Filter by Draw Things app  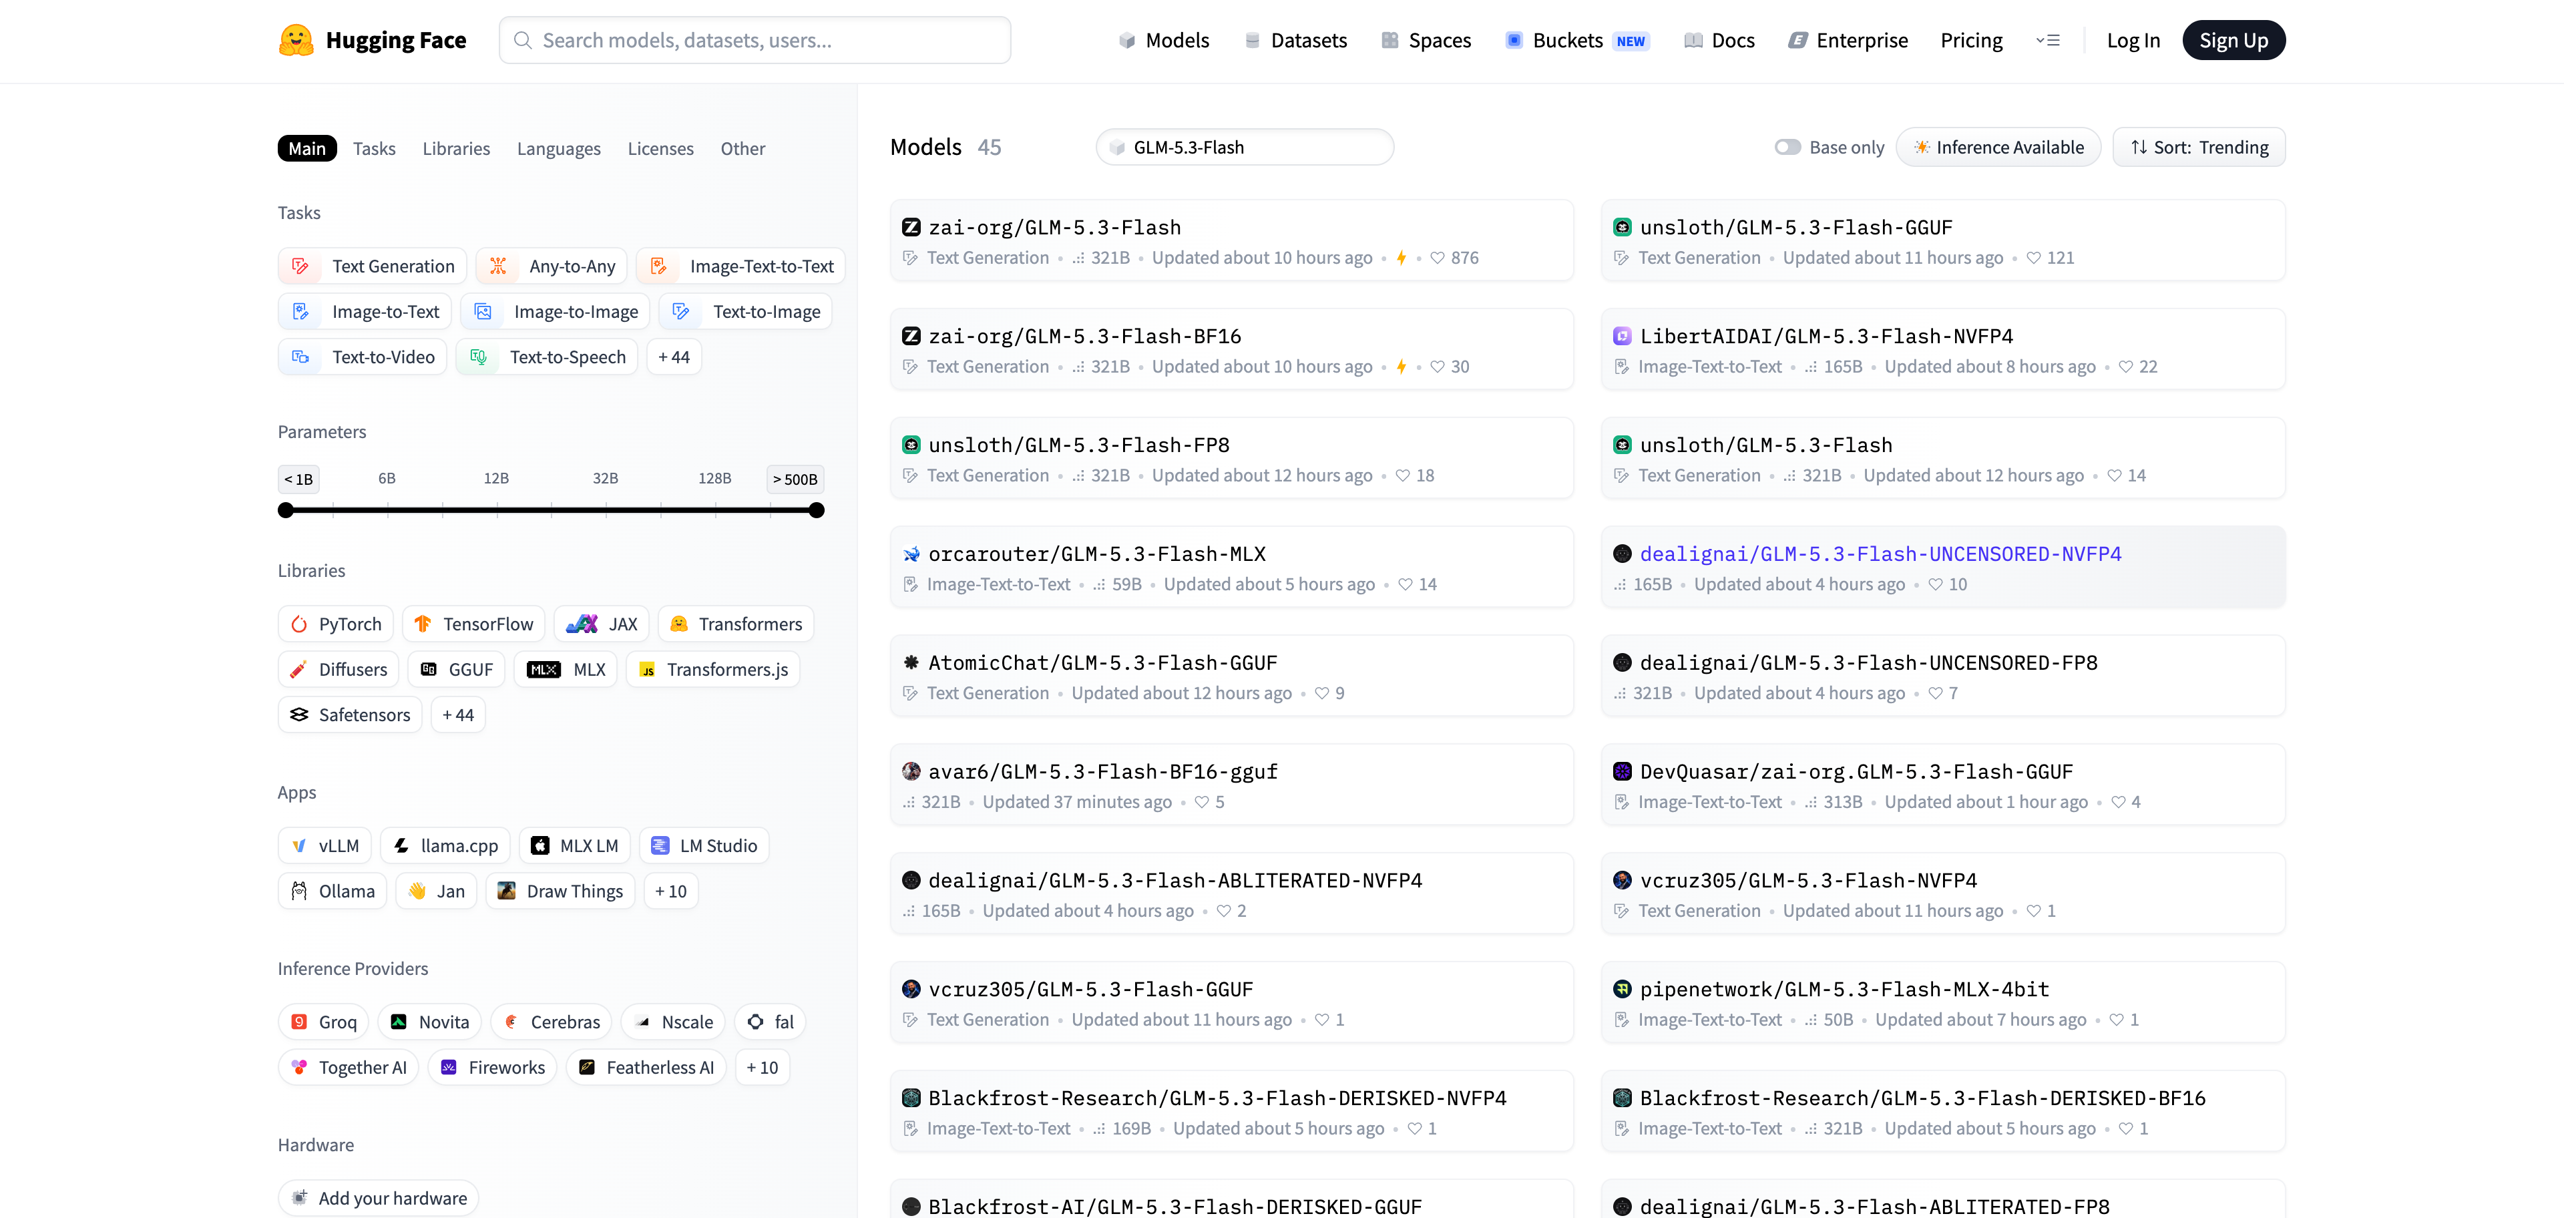tap(560, 891)
